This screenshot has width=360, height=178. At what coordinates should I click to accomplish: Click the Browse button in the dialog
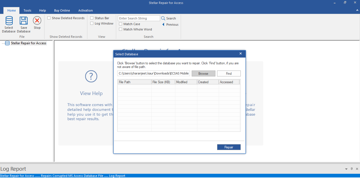(203, 74)
